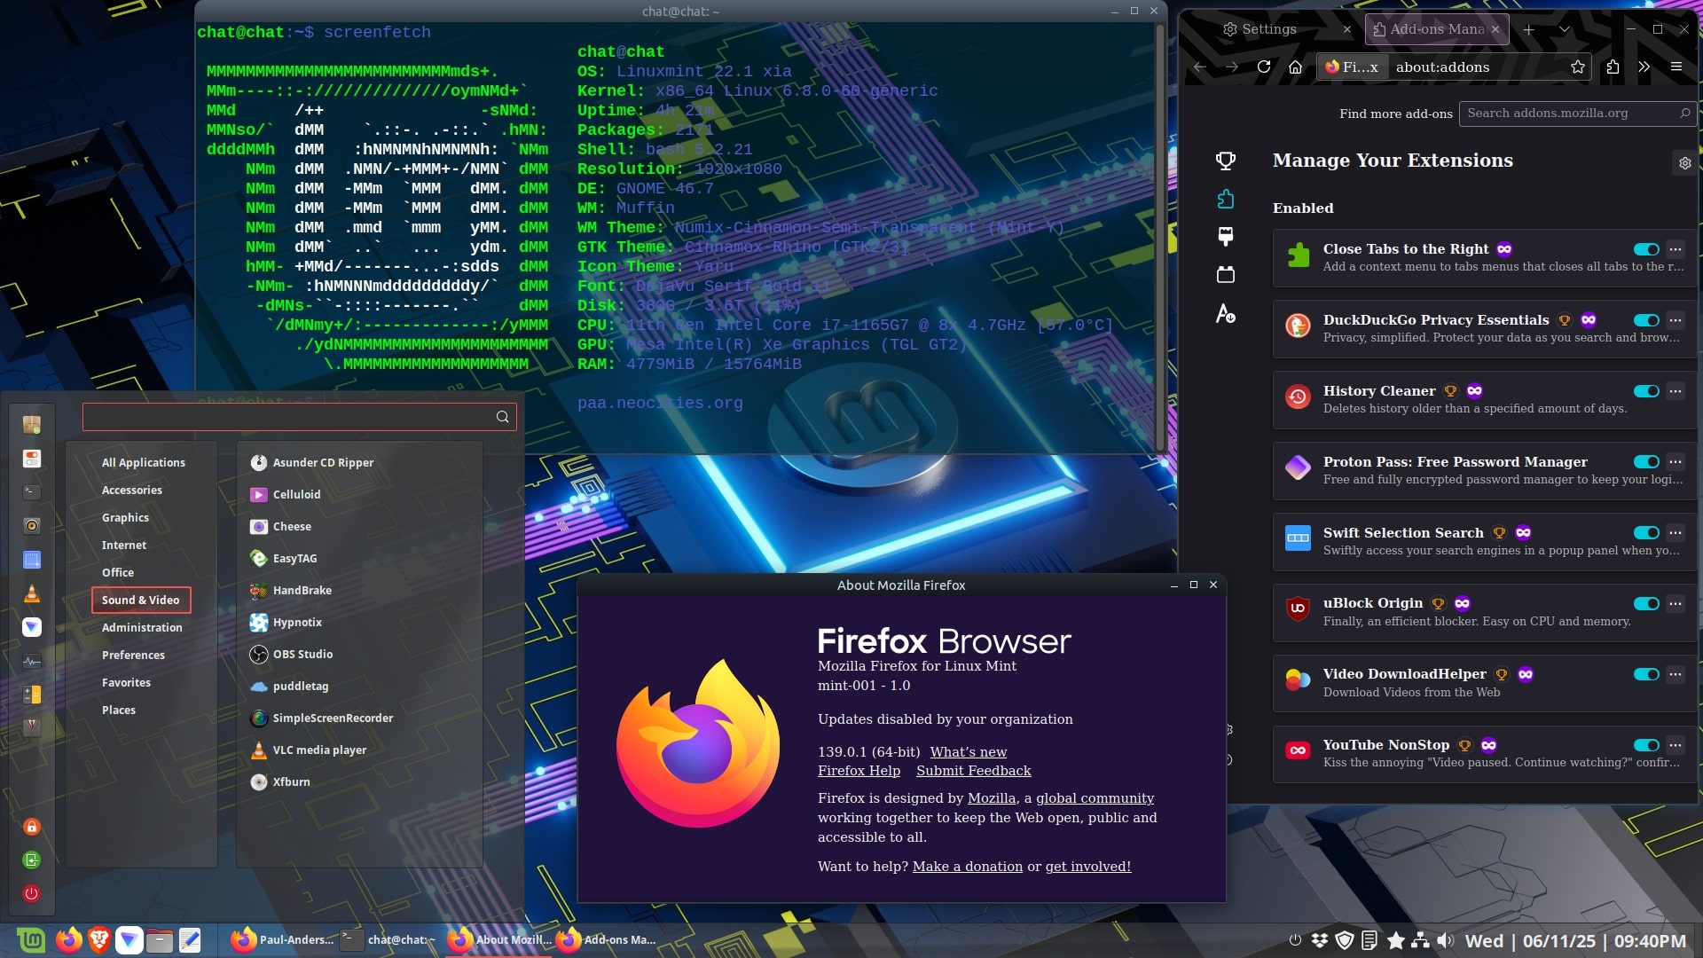Disable the uBlock Origin extension toggle
This screenshot has height=958, width=1703.
[1646, 604]
